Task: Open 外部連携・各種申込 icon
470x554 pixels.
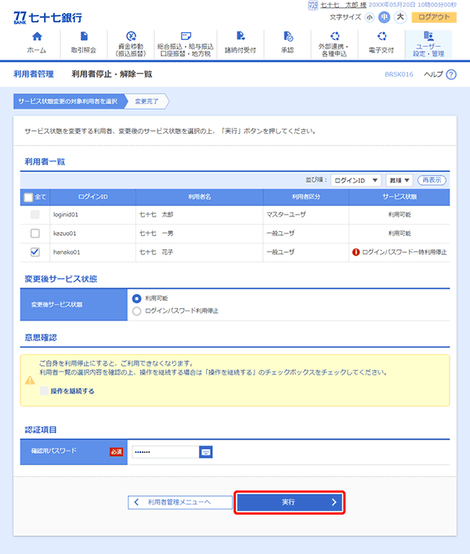Action: pyautogui.click(x=335, y=36)
